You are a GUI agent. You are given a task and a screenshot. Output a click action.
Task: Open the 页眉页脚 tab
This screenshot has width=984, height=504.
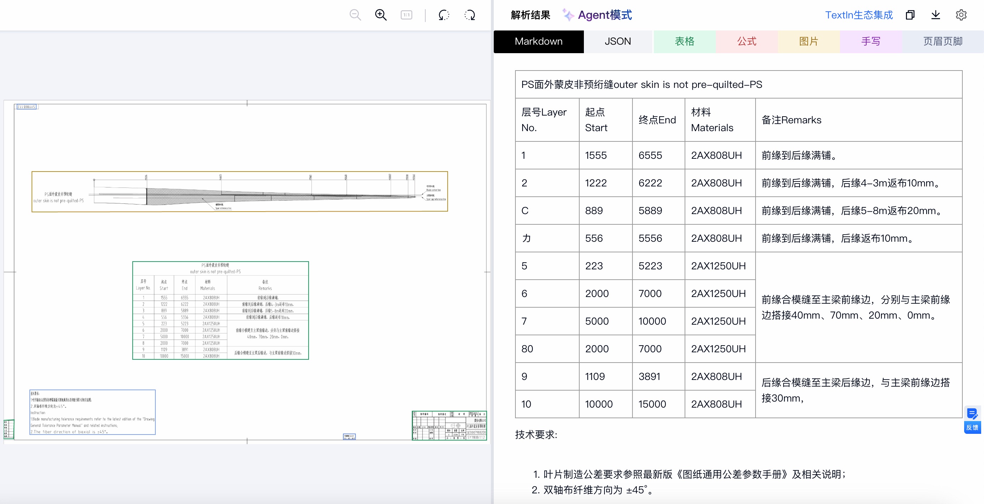click(x=943, y=41)
